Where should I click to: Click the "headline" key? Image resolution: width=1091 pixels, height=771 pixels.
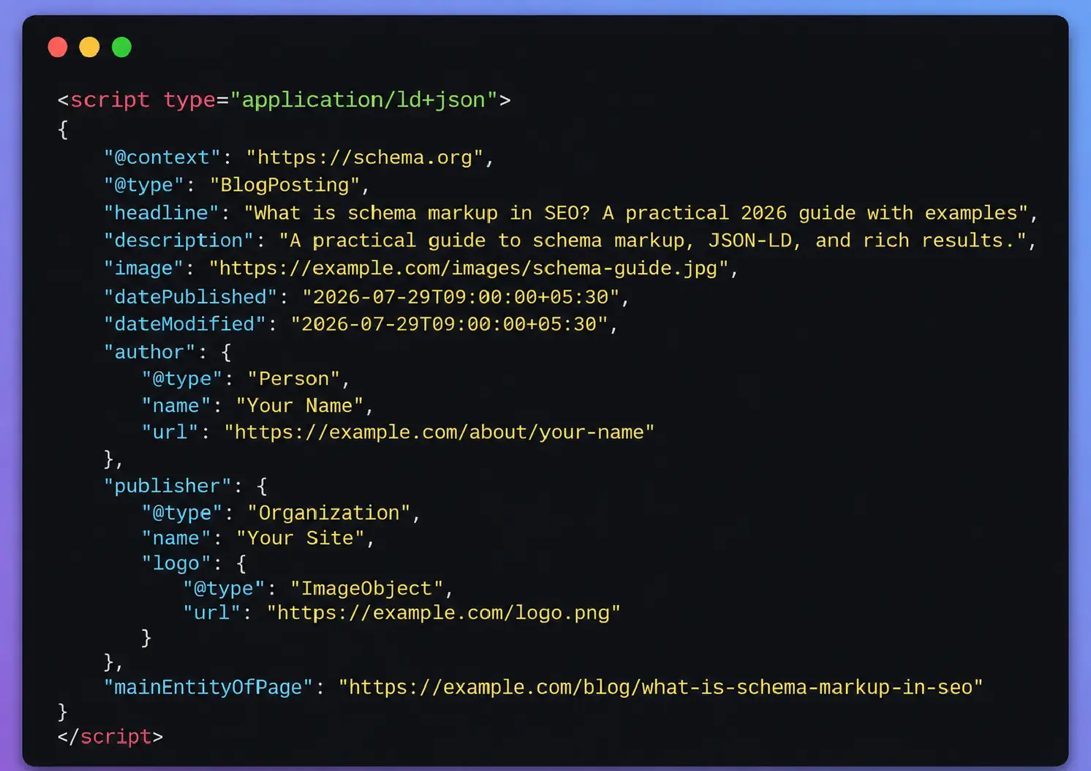pyautogui.click(x=161, y=213)
